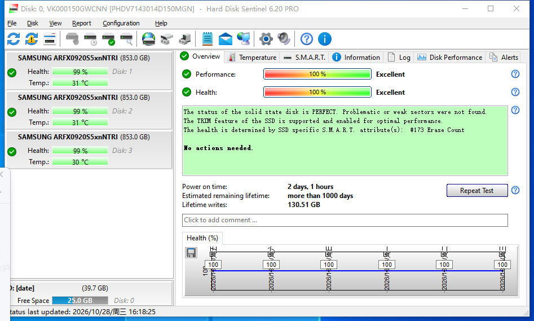Click the disk with green checkmark icon
Screen dimensions: 534x321
pyautogui.click(x=109, y=39)
